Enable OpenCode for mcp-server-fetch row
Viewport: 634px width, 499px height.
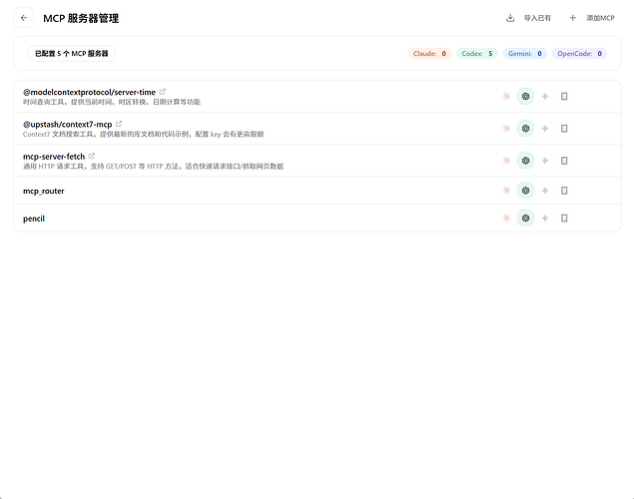click(564, 161)
